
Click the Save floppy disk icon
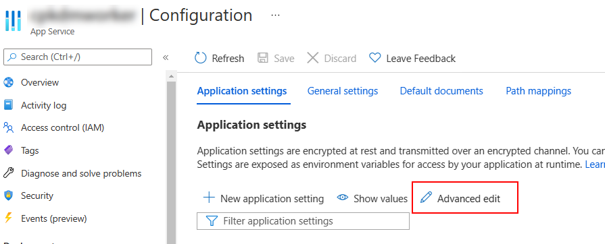pos(263,58)
